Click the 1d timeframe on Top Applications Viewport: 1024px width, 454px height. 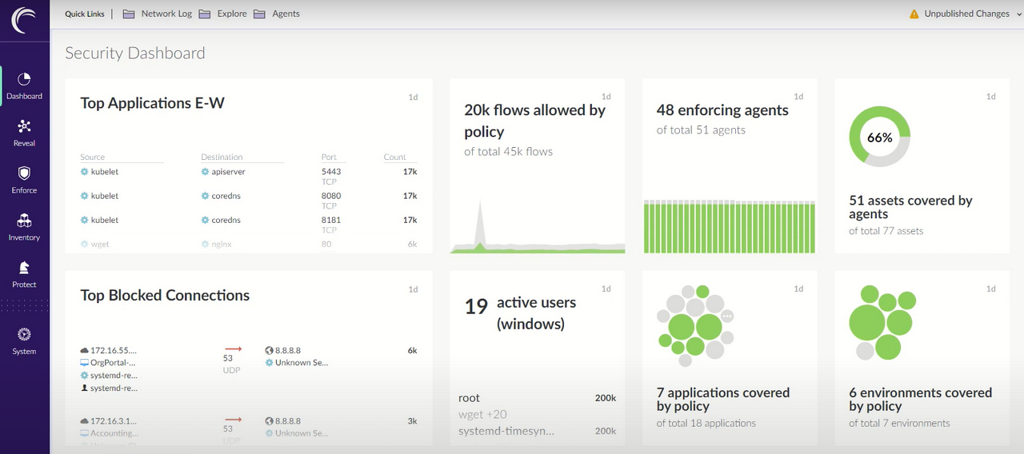[x=413, y=97]
